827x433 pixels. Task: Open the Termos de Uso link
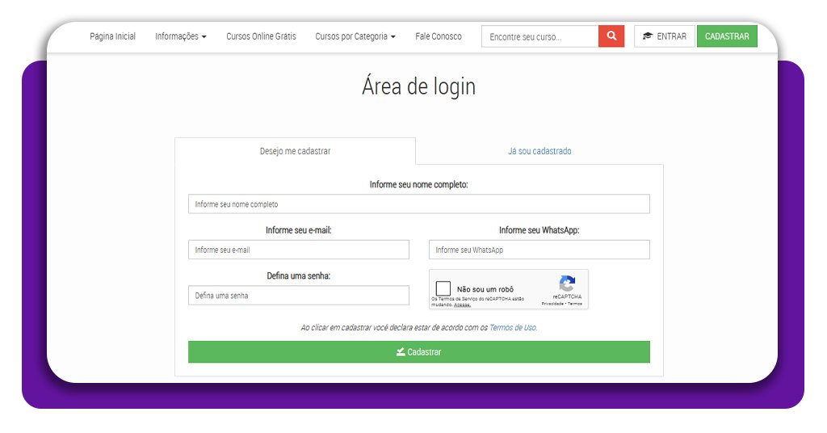(513, 327)
